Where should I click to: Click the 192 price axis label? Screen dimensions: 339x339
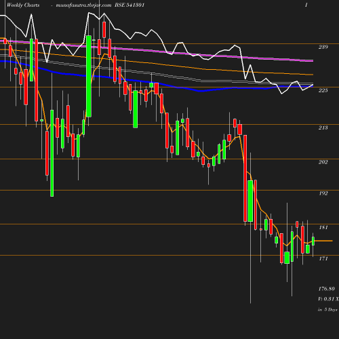(323, 193)
